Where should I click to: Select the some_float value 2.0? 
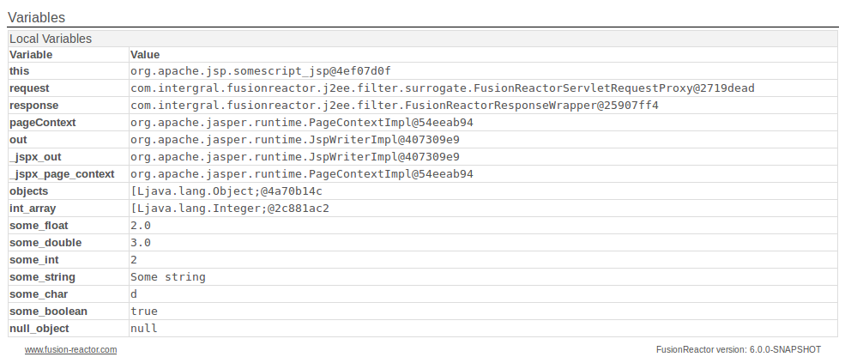[141, 226]
